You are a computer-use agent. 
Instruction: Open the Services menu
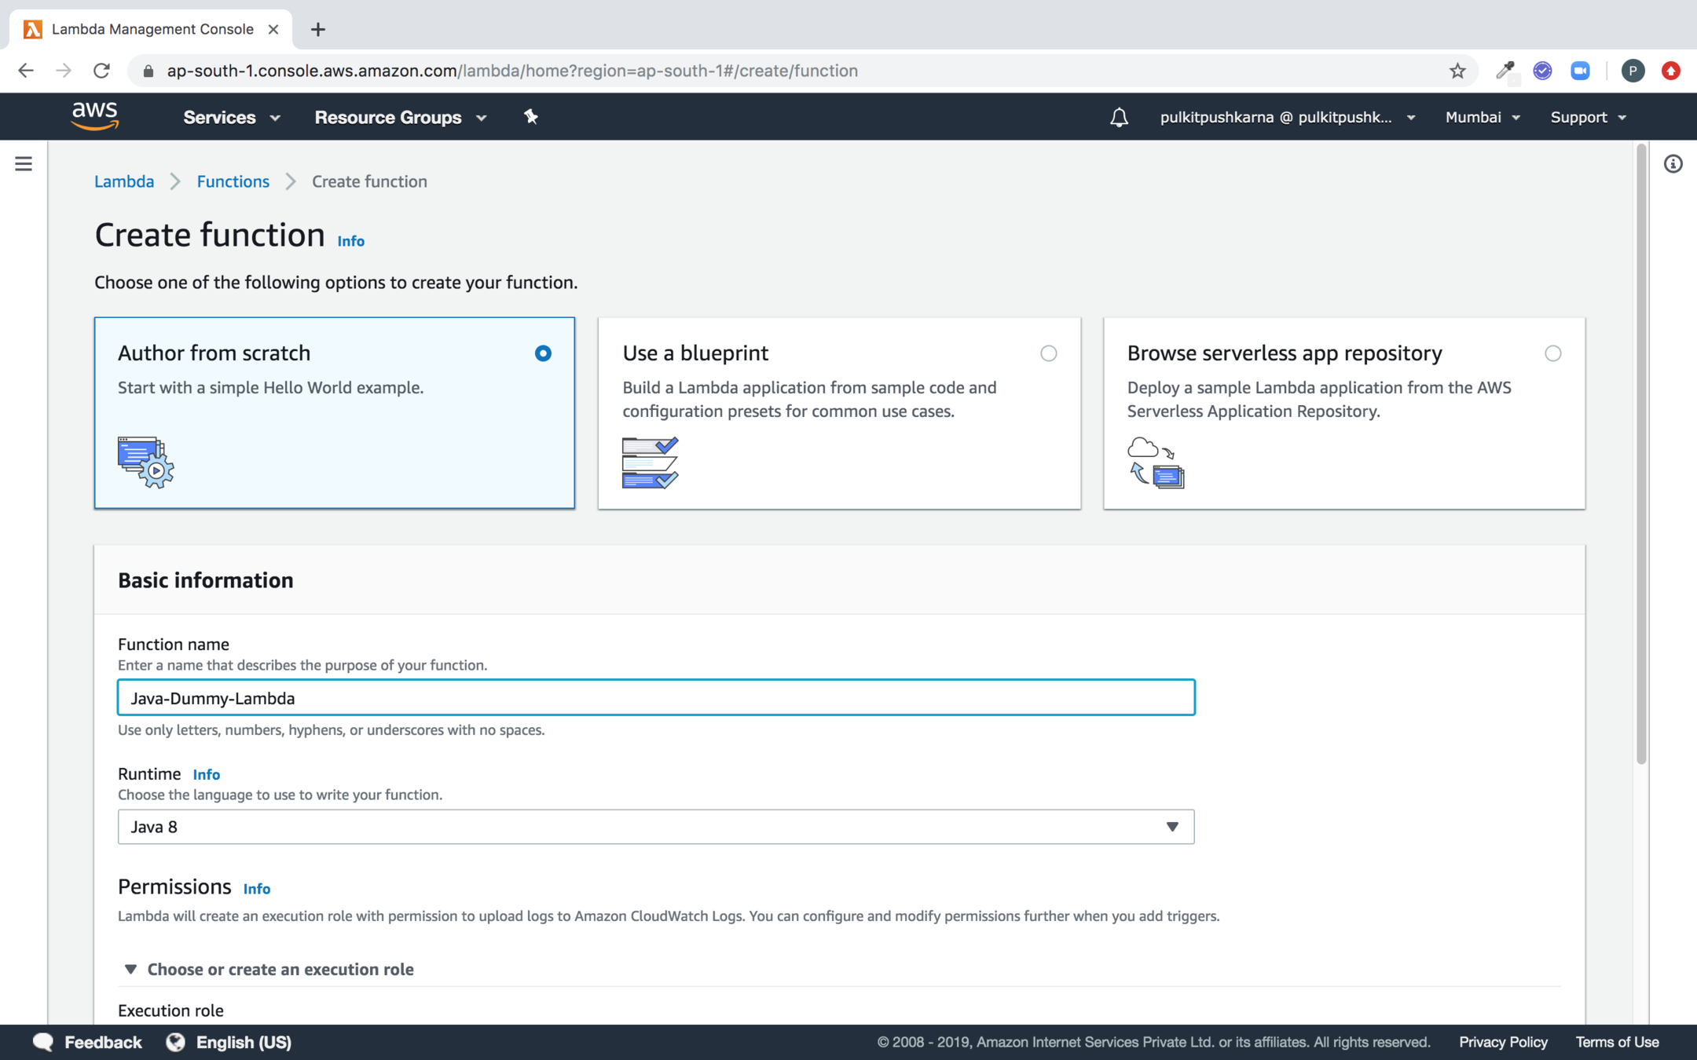coord(231,117)
